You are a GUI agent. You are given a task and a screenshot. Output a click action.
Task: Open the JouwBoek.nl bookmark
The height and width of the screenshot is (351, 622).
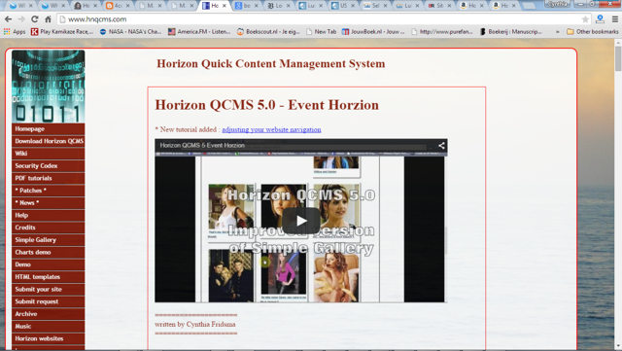tap(373, 31)
